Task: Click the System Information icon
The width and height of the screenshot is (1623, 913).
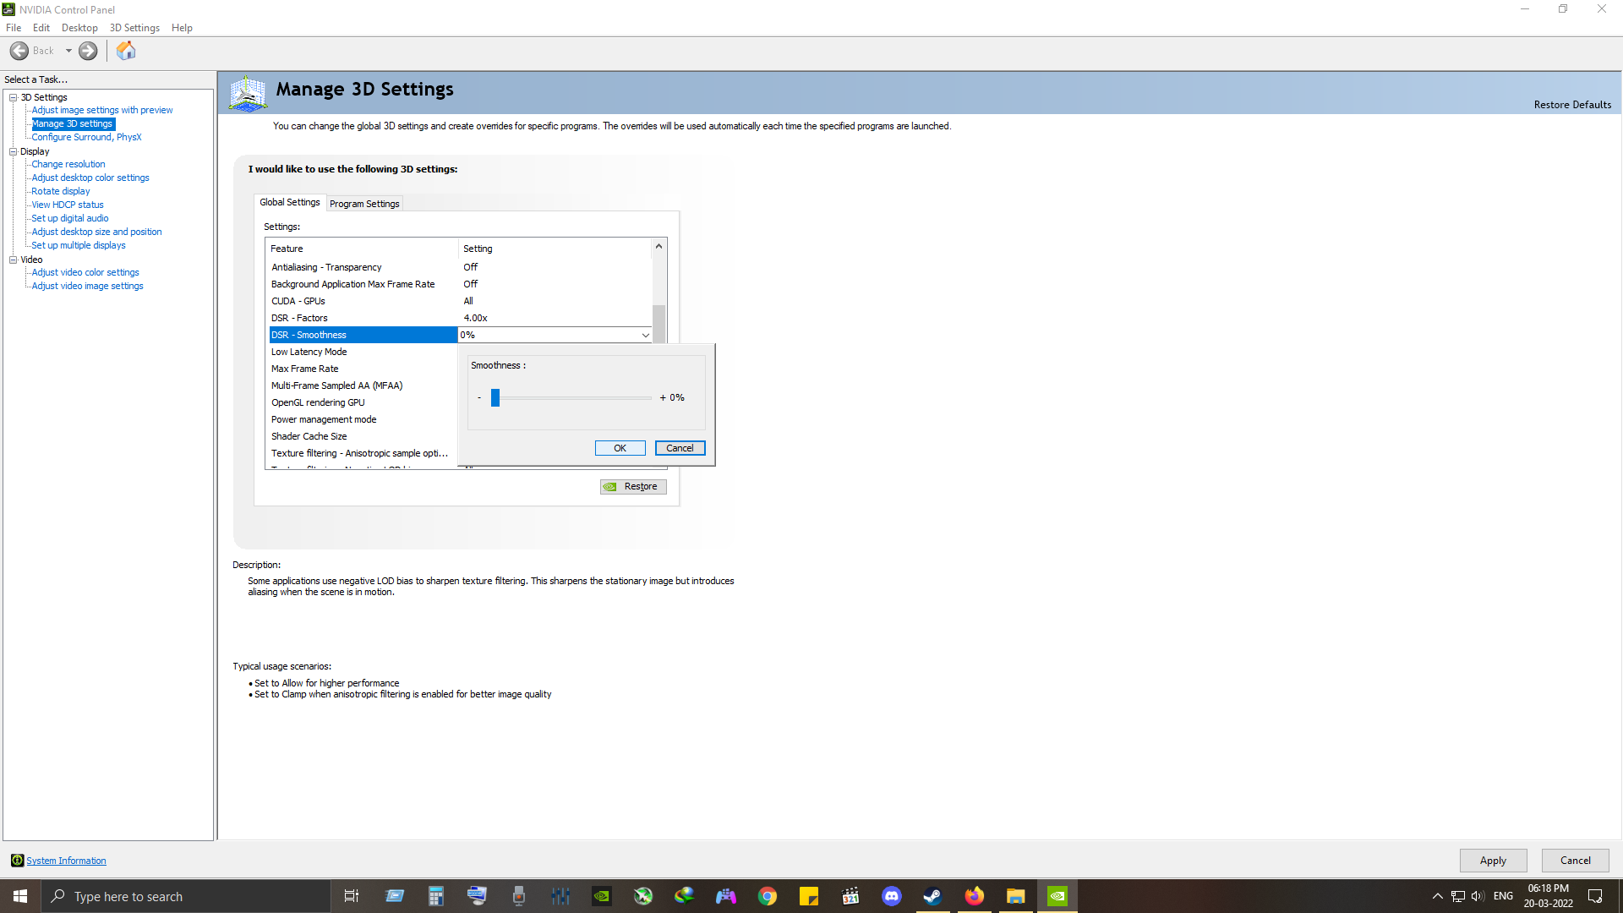Action: (x=17, y=861)
